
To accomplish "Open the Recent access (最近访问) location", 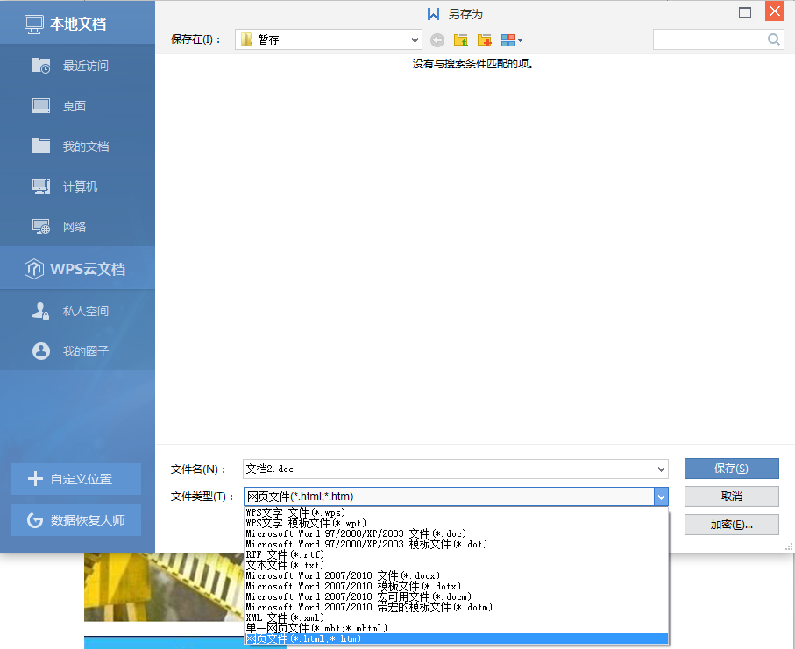I will pos(78,66).
